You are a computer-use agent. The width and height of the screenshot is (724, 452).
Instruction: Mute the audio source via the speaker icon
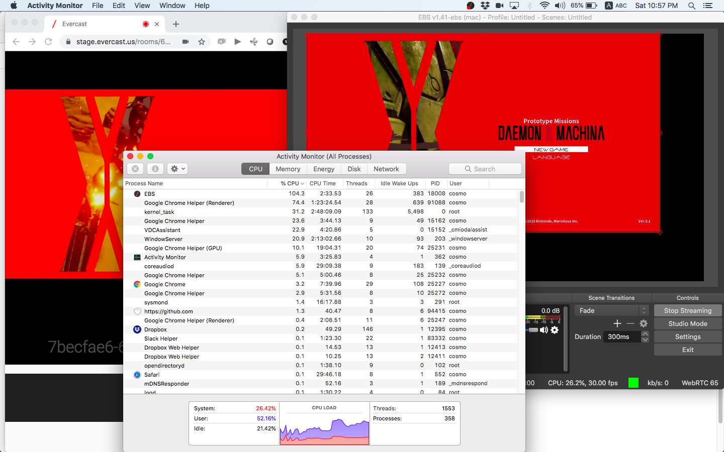click(545, 330)
